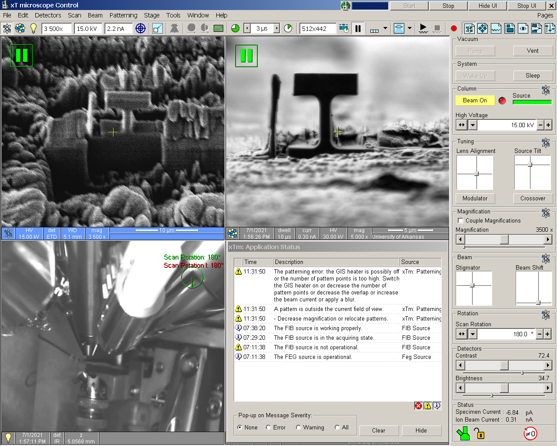Expand the lens mode dropdown arrow in toolbar
Screen dimensions: 557x446
point(409,29)
